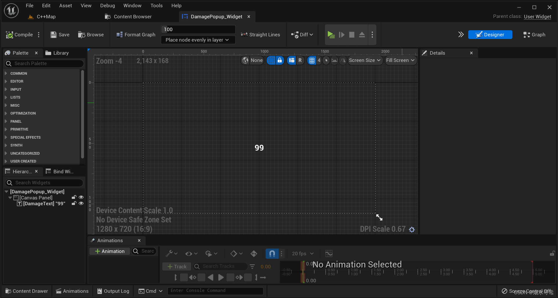Open the 20 fps dropdown
The height and width of the screenshot is (298, 558).
pyautogui.click(x=303, y=254)
